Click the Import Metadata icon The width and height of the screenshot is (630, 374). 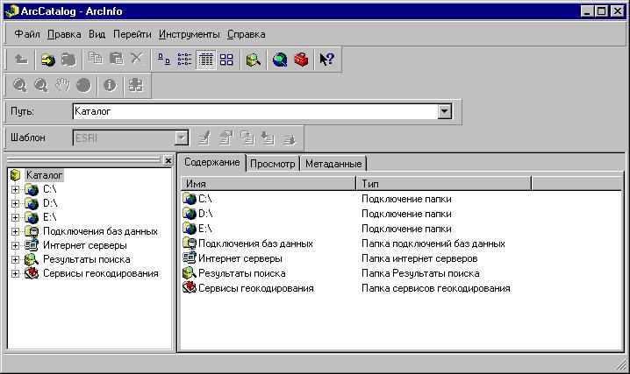[x=268, y=138]
